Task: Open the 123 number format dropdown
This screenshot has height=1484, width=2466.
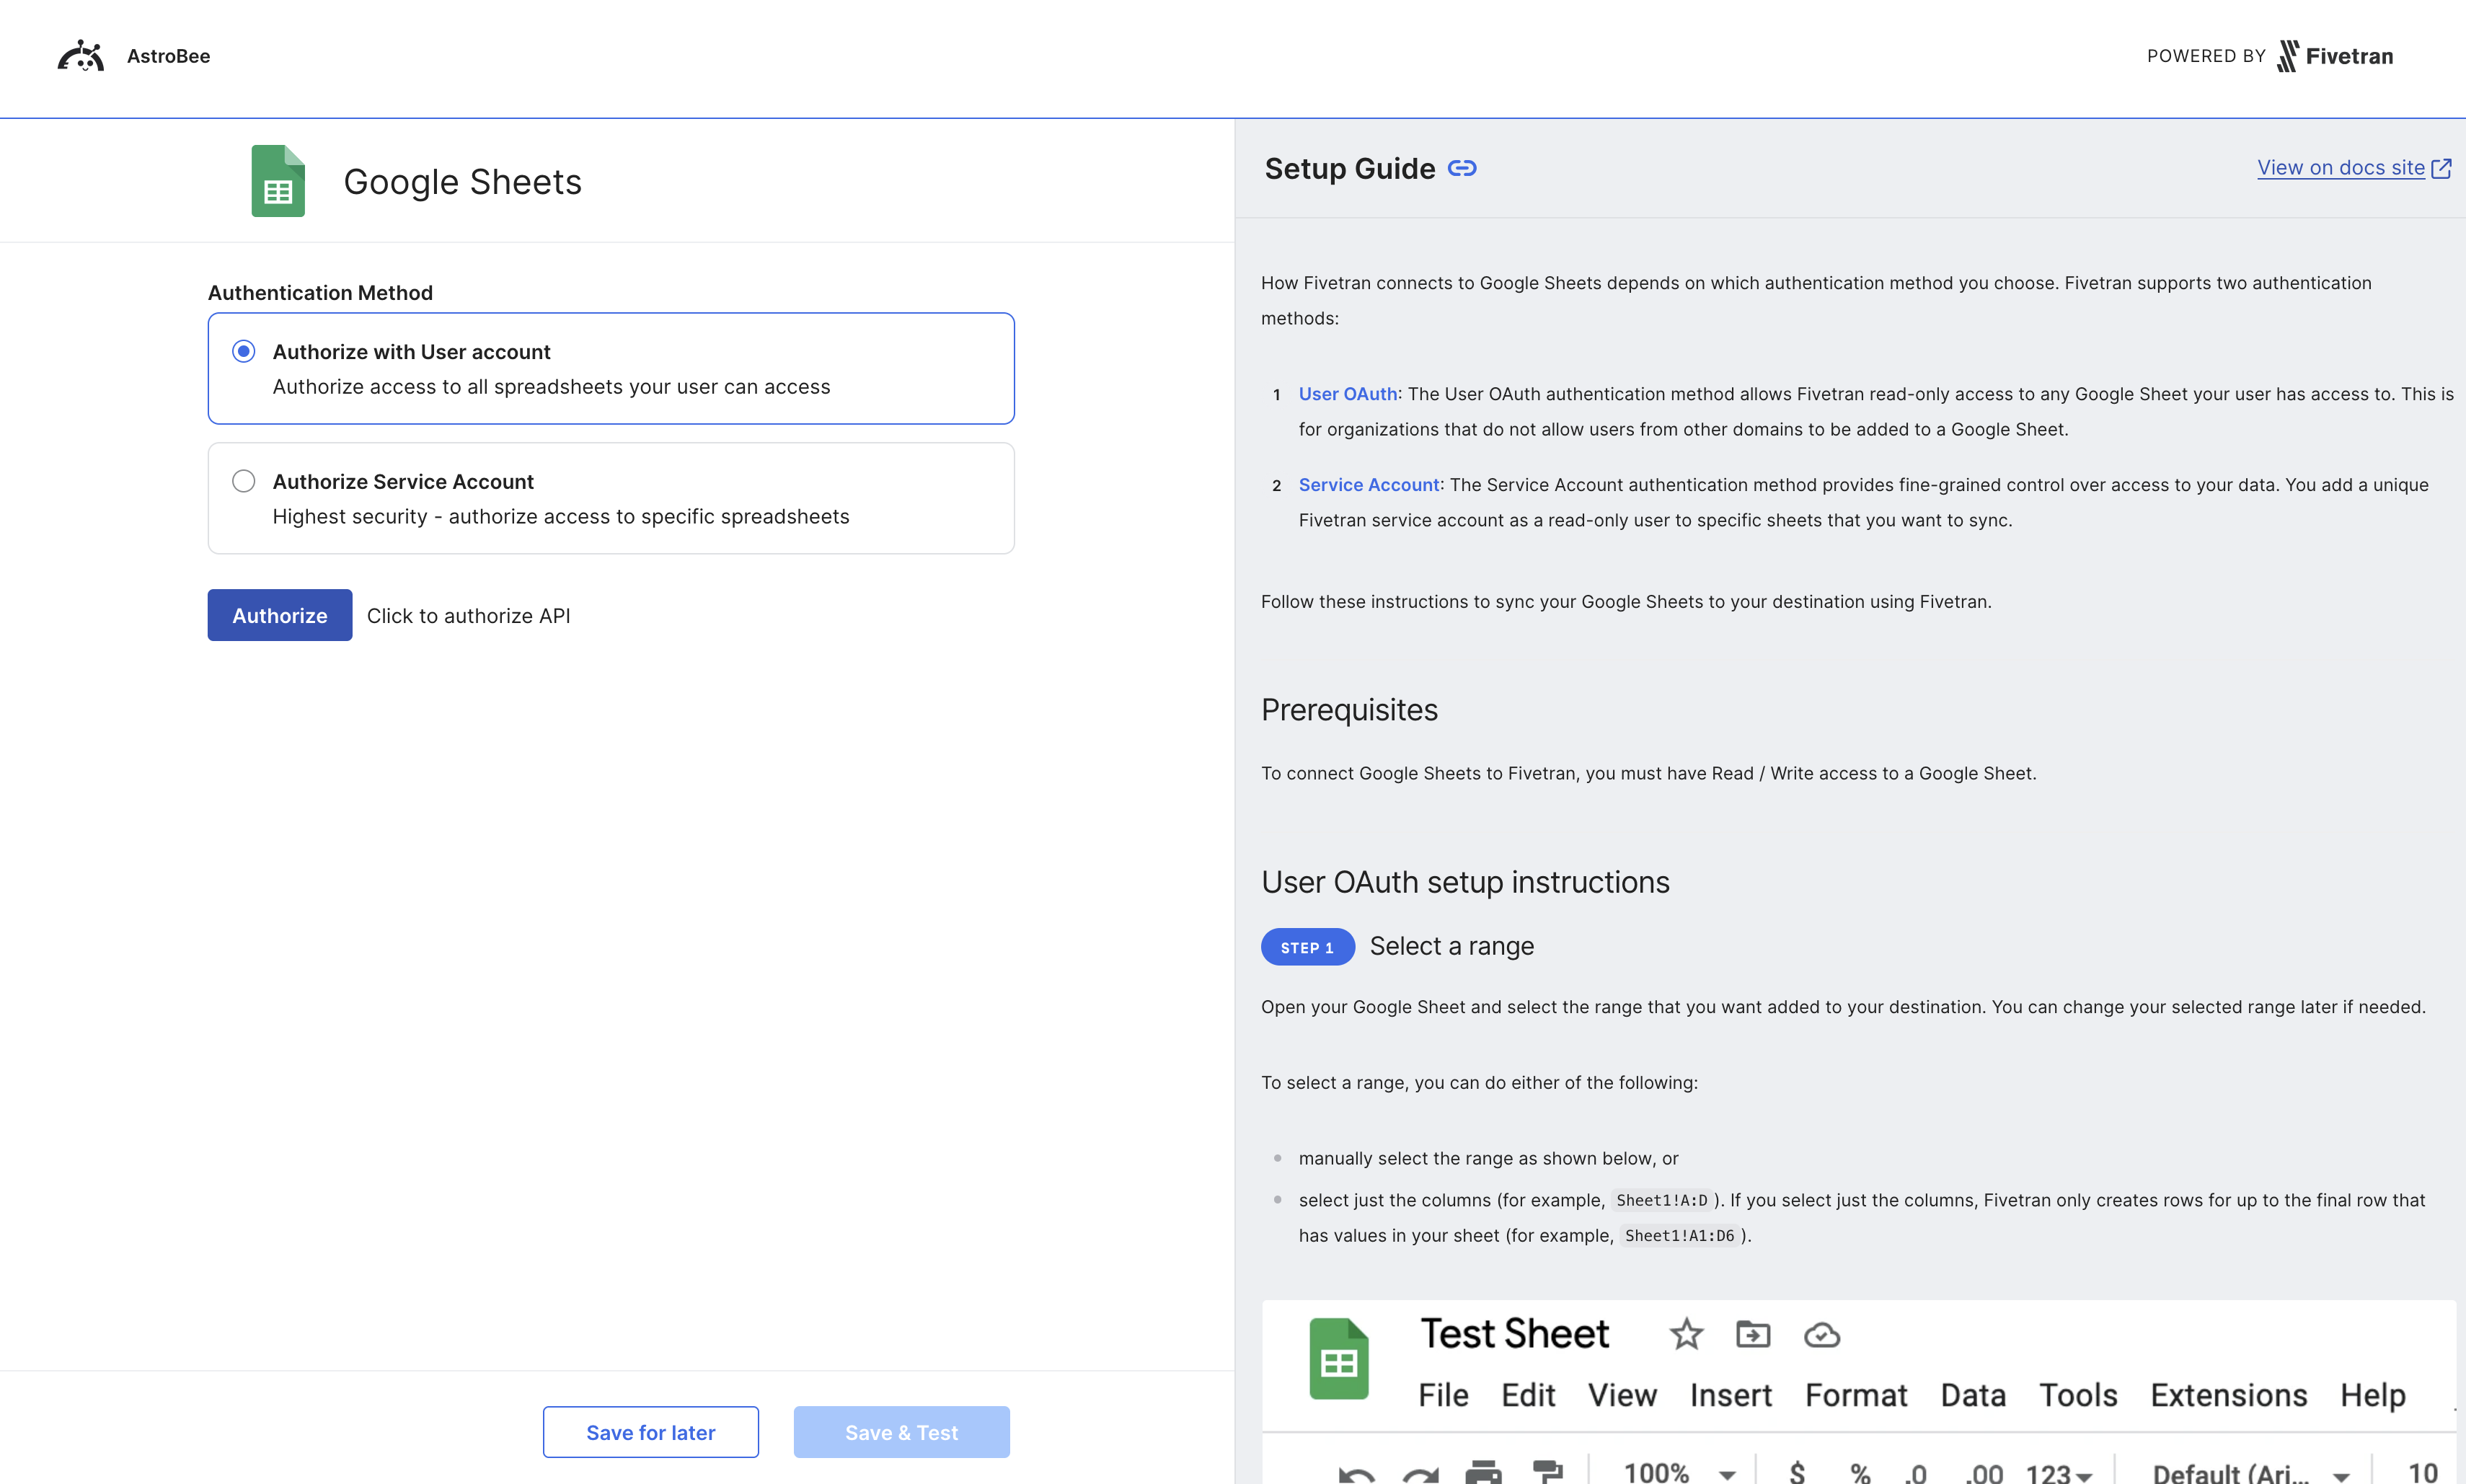Action: [x=2084, y=1475]
